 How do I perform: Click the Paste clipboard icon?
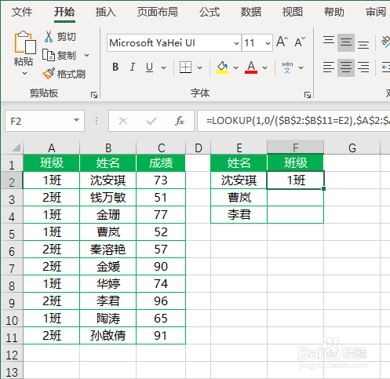25,42
